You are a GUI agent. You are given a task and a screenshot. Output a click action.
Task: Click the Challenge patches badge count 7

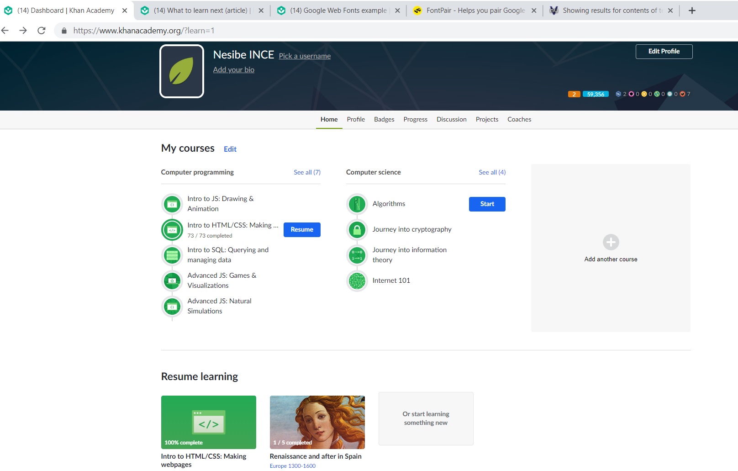685,94
